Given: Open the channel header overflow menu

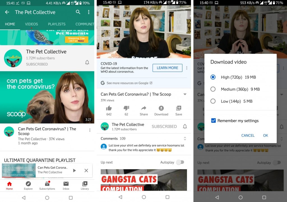Looking at the screenshot, I should pyautogui.click(x=89, y=12).
